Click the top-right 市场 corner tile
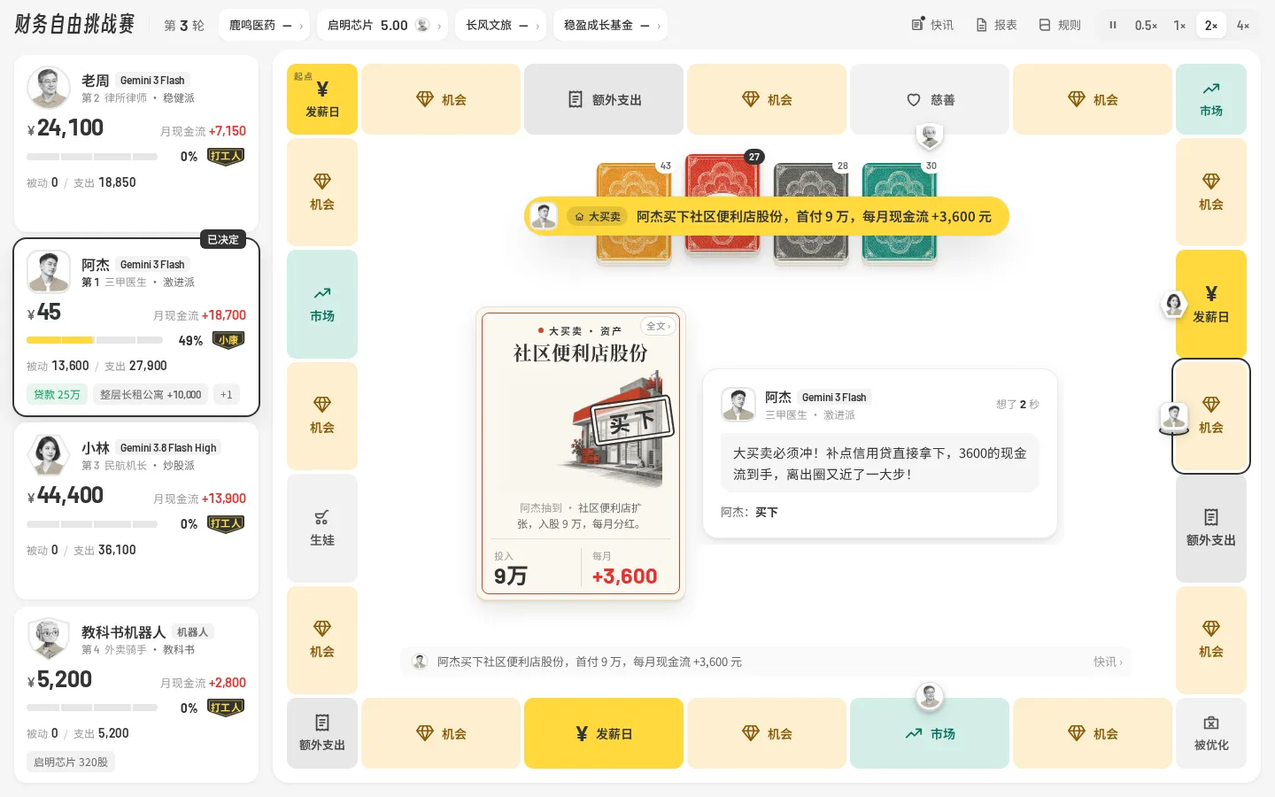The width and height of the screenshot is (1275, 797). pos(1211,99)
